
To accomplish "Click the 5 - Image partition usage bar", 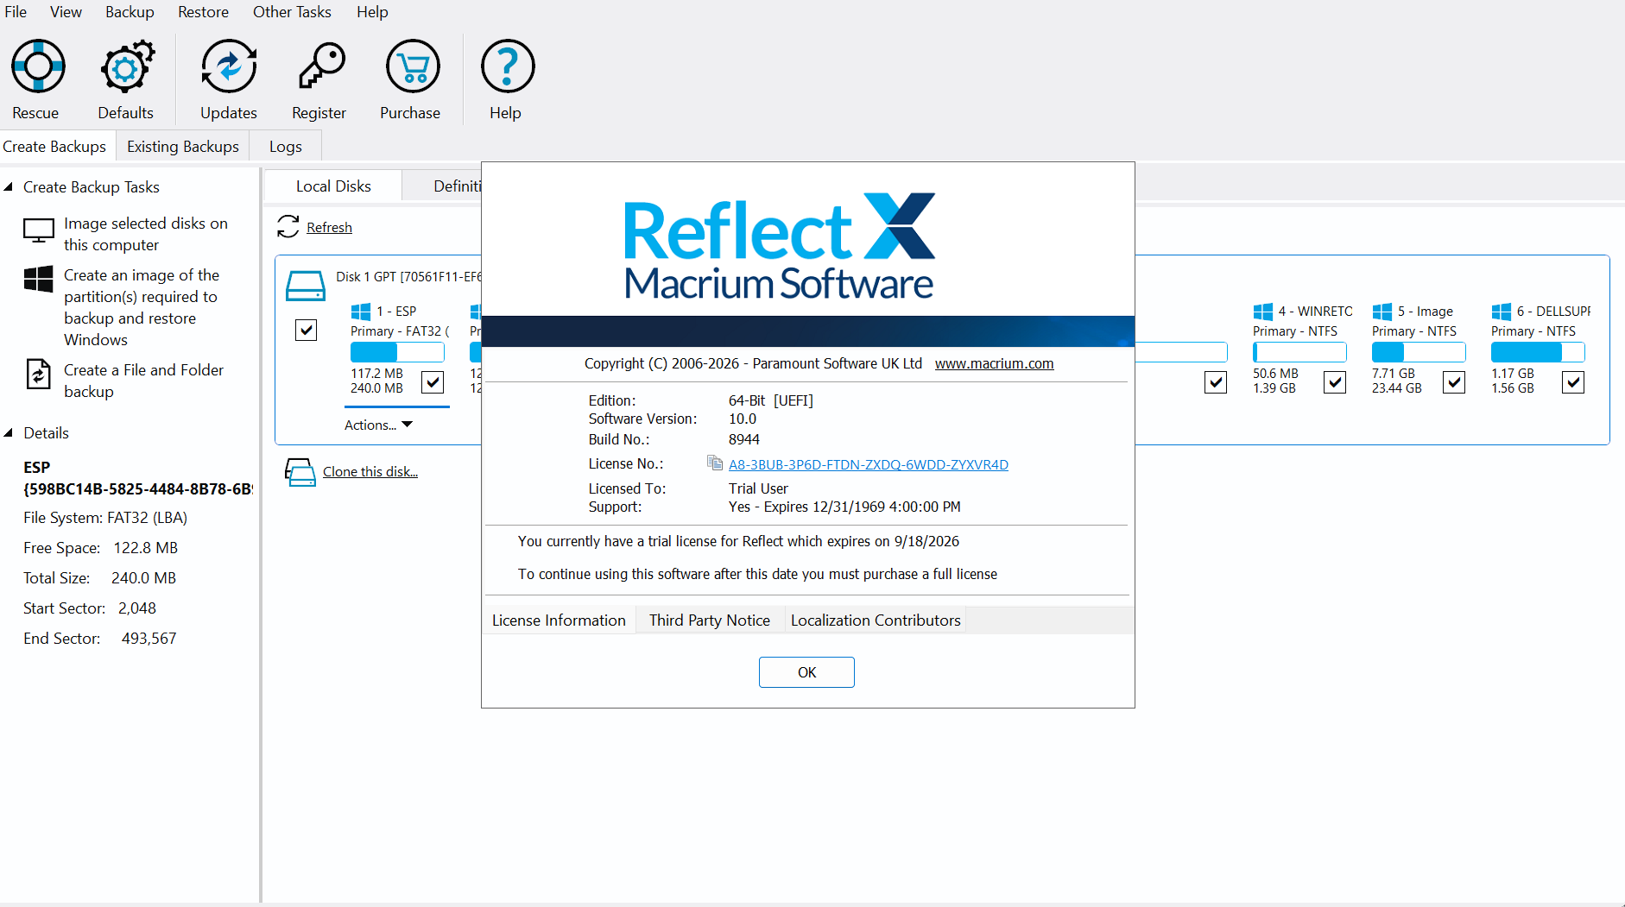I will (x=1419, y=352).
